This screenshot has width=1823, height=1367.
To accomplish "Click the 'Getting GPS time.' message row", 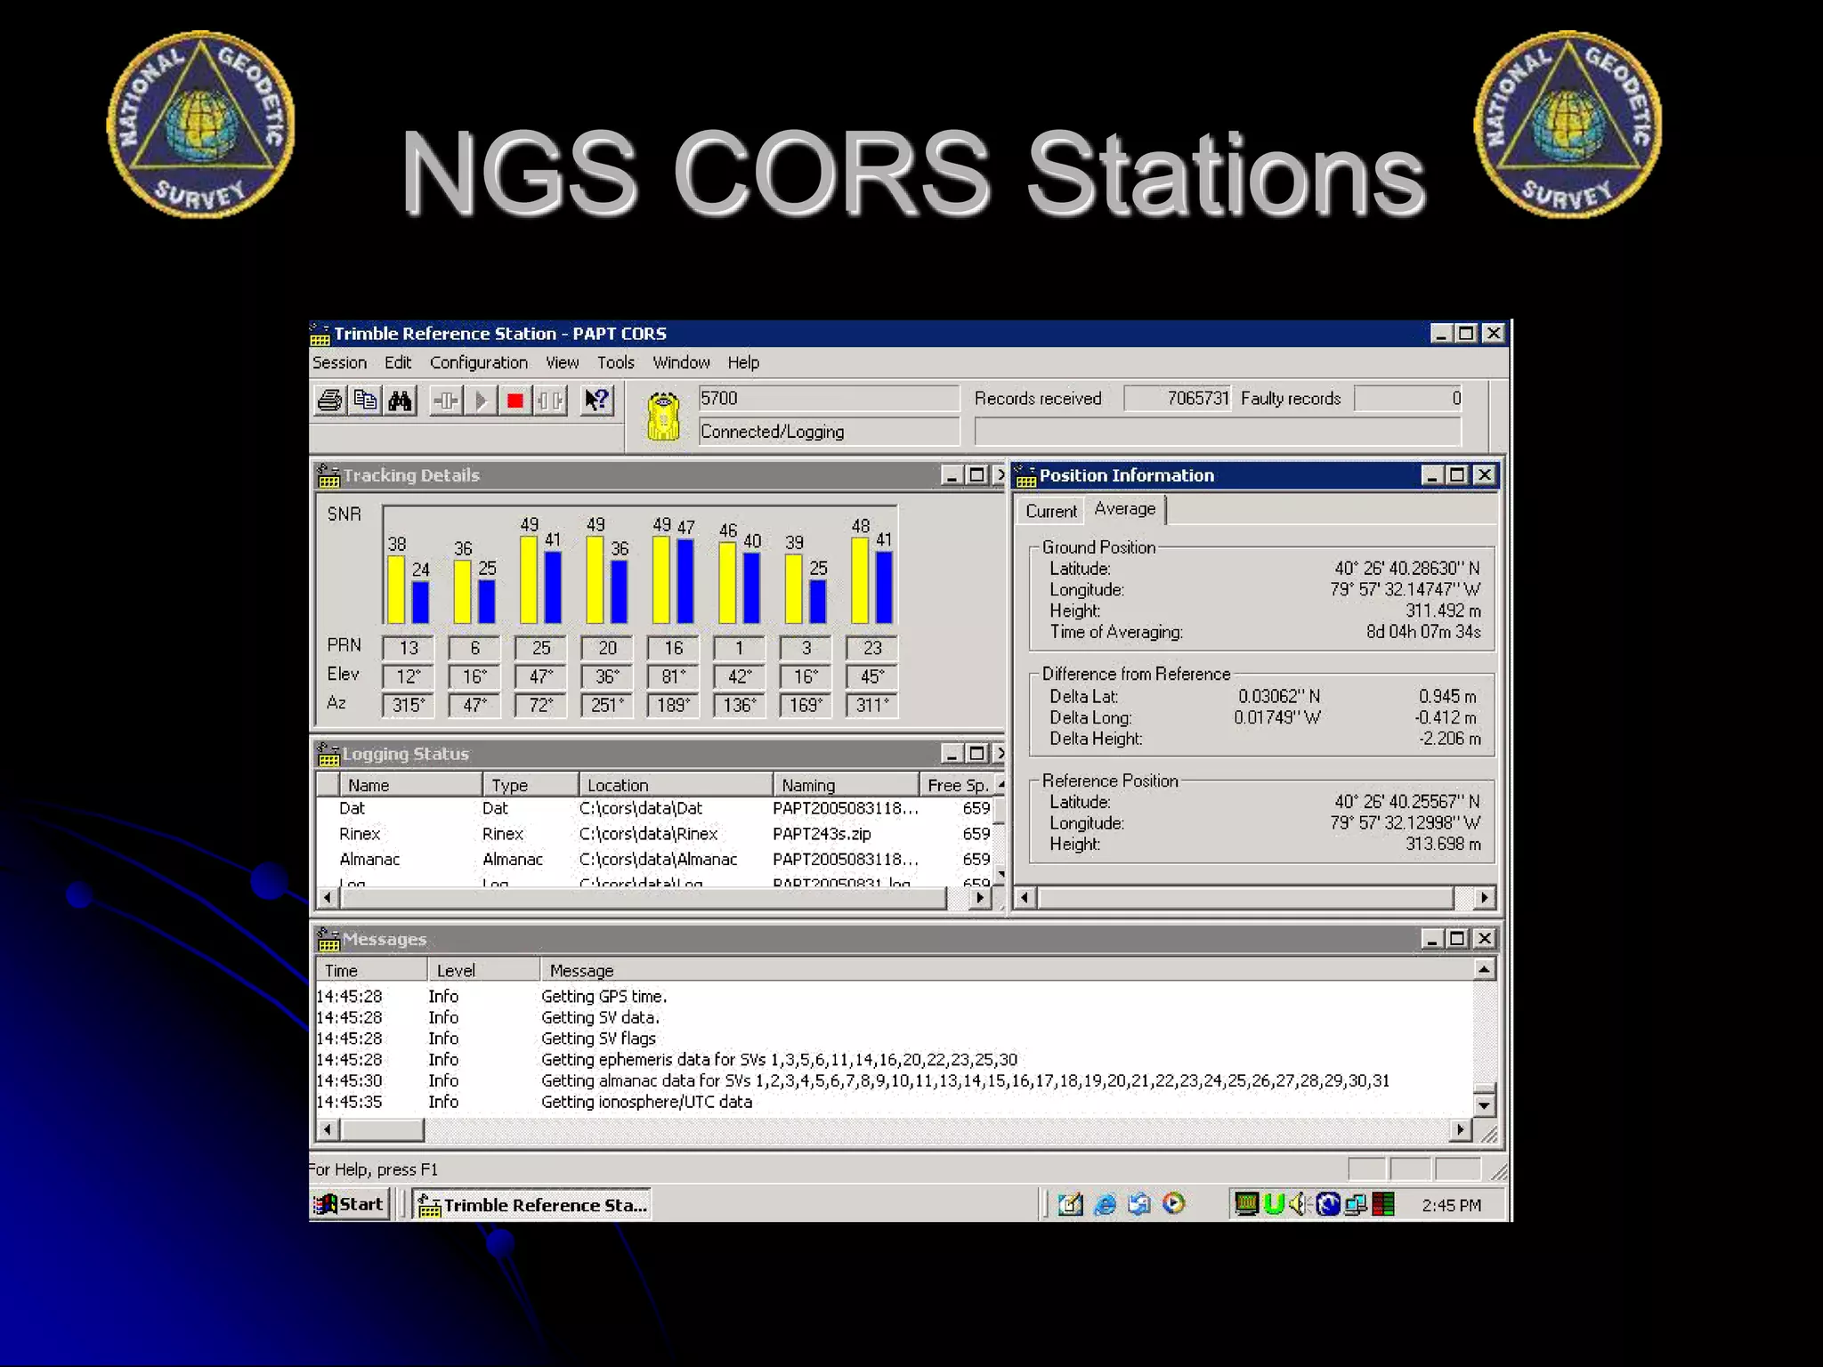I will 604,997.
